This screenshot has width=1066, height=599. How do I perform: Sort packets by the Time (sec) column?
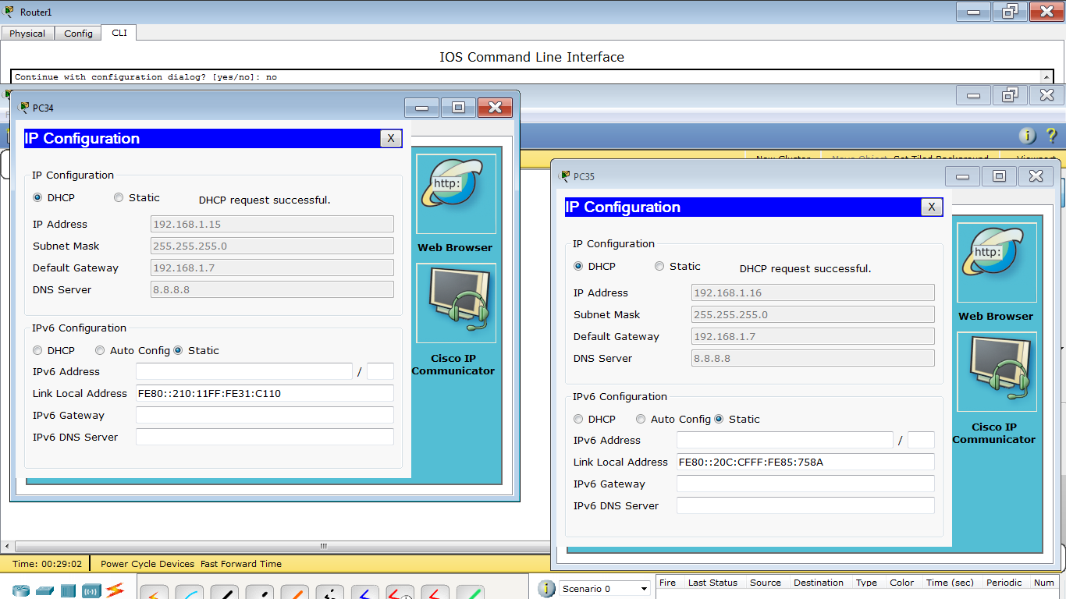(950, 583)
